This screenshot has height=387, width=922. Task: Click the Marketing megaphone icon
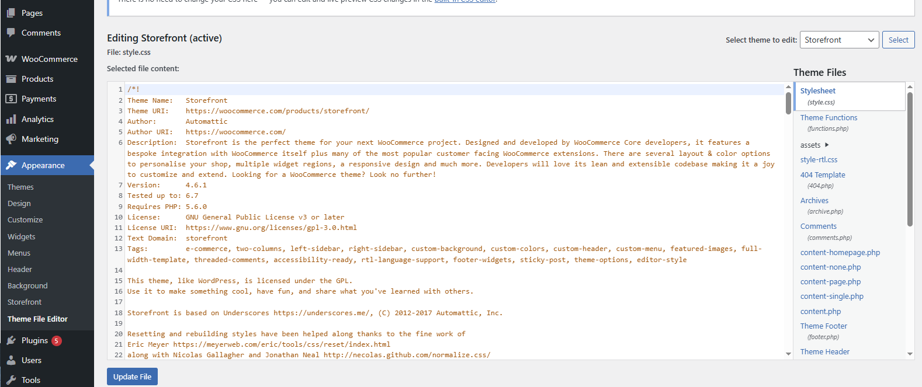pyautogui.click(x=11, y=139)
